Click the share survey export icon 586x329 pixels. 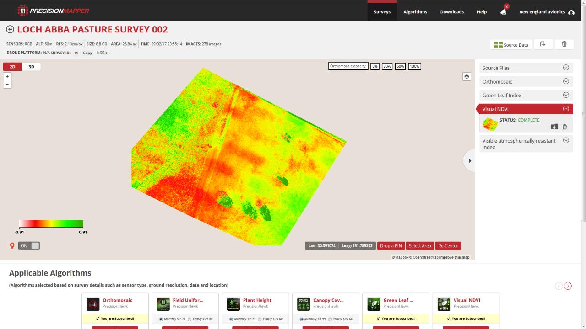pos(543,44)
